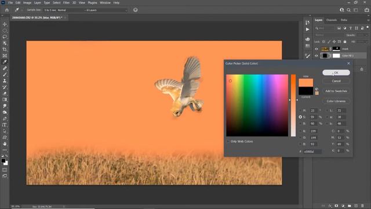Select the Move tool
Screen dimensions: 371x209
(x=5, y=24)
